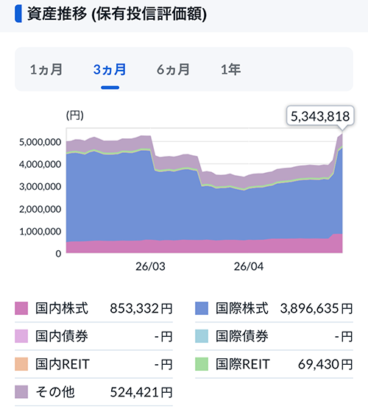Image resolution: width=368 pixels, height=409 pixels.
Task: Click the 3,896,635円 value
Action: coord(316,308)
